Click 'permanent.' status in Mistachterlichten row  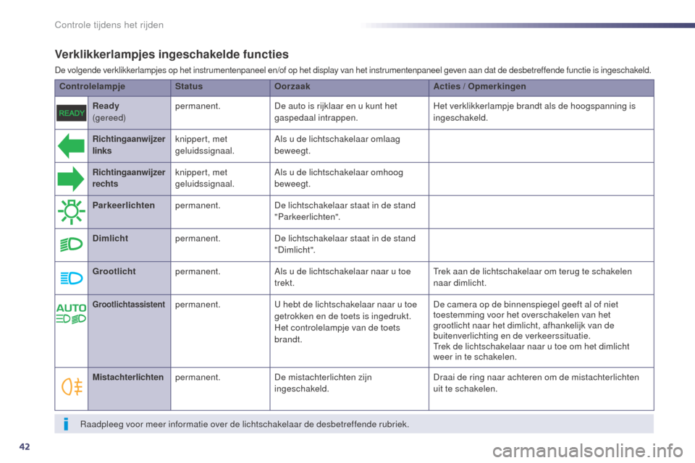(198, 377)
